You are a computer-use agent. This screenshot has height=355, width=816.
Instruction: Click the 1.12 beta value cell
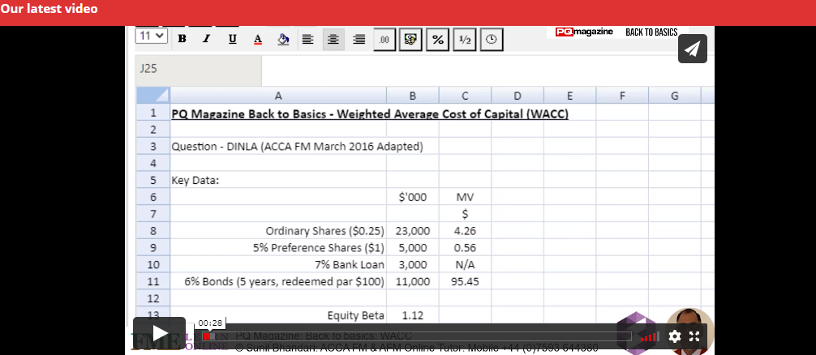coord(413,315)
